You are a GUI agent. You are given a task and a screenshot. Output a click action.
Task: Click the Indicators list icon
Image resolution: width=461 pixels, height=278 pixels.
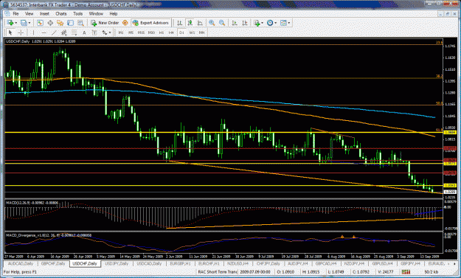(257, 23)
